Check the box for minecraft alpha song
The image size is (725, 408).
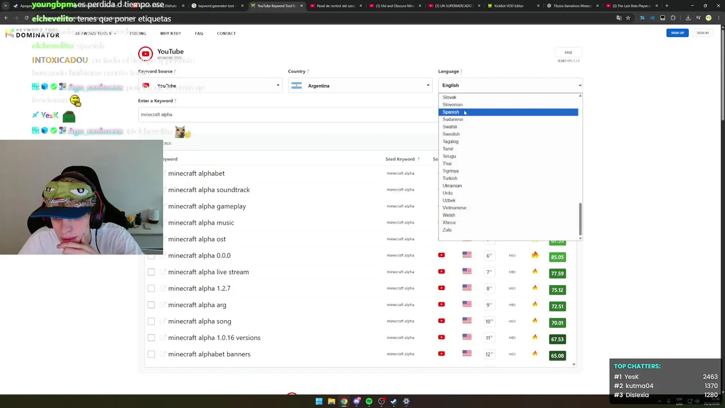click(x=151, y=321)
